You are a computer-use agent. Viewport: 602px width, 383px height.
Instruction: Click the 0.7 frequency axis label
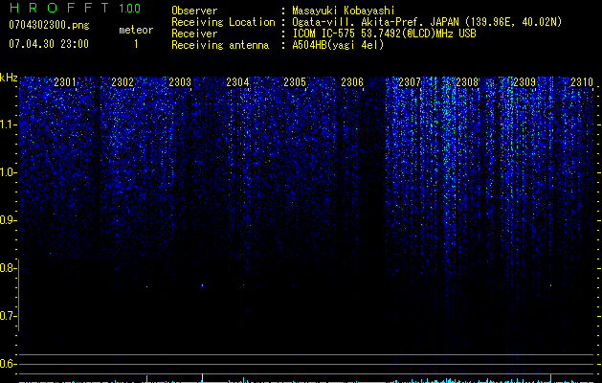coord(8,316)
